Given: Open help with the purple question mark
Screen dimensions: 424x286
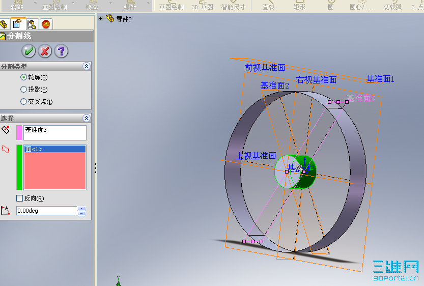Looking at the screenshot, I should click(x=61, y=51).
